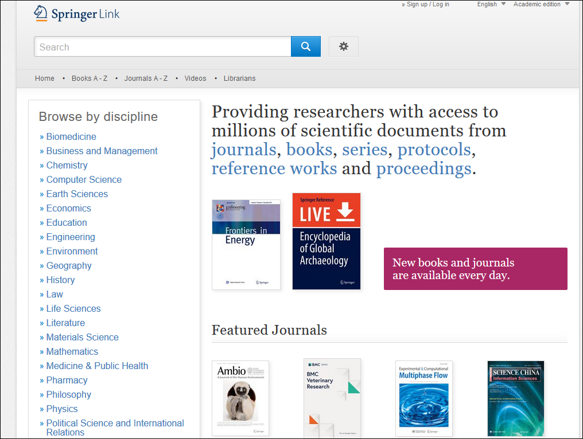Open the Videos menu item
This screenshot has width=583, height=439.
195,79
